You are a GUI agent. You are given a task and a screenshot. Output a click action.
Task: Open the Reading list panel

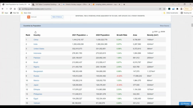coord(186,13)
